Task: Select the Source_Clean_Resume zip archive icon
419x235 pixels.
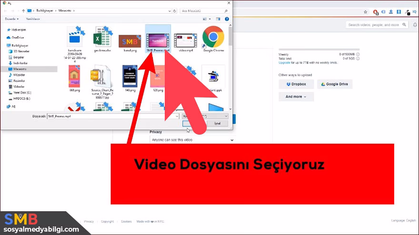Action: click(101, 77)
